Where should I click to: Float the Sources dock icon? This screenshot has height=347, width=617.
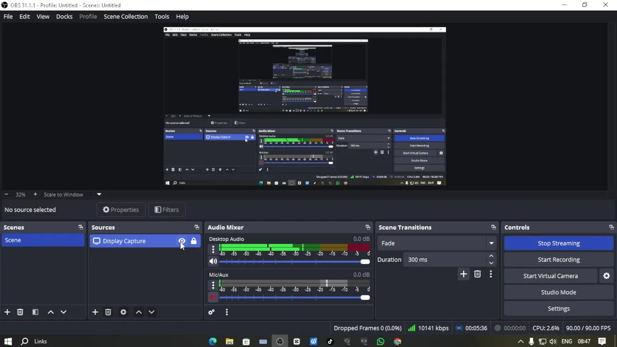[197, 227]
